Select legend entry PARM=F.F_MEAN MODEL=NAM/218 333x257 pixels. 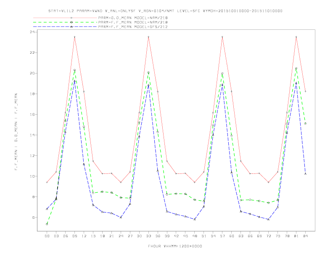click(x=133, y=22)
